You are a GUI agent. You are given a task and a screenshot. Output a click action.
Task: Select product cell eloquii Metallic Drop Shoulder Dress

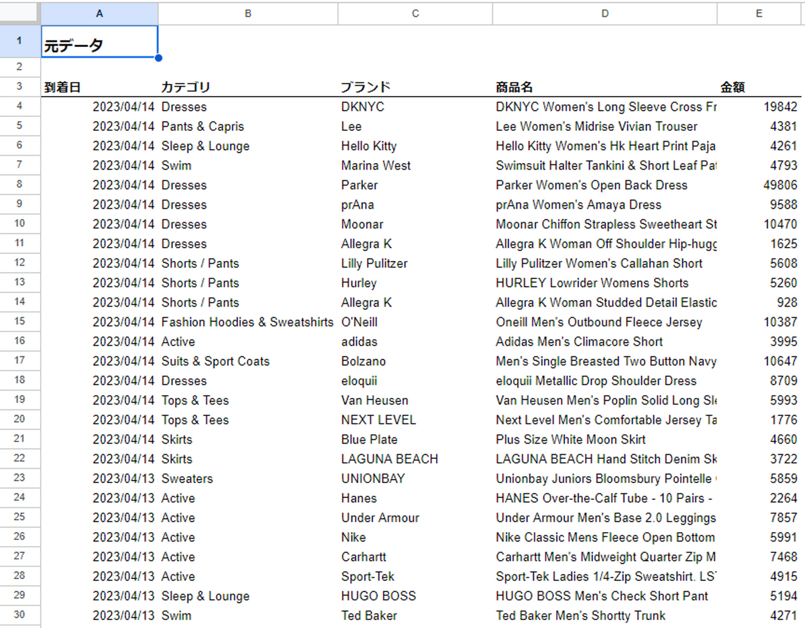[605, 380]
